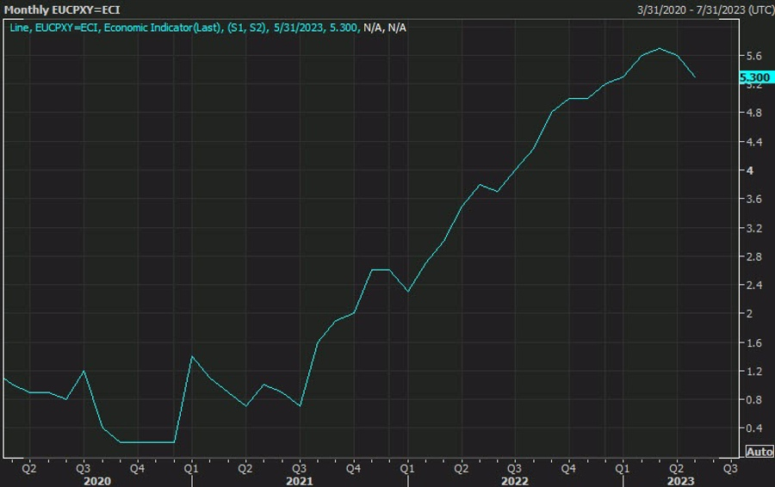Click the highlighted 5.300 last value tag
Viewport: 775px width, 487px height.
[x=754, y=77]
